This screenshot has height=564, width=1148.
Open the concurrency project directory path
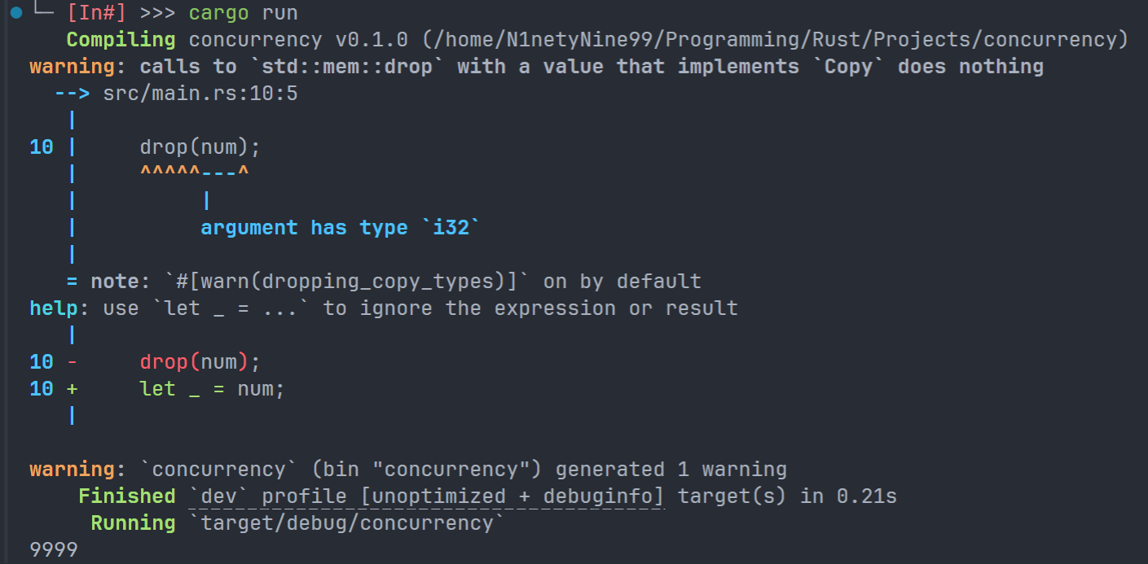click(x=775, y=40)
